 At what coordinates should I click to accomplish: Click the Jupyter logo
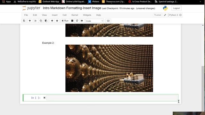(x=31, y=8)
